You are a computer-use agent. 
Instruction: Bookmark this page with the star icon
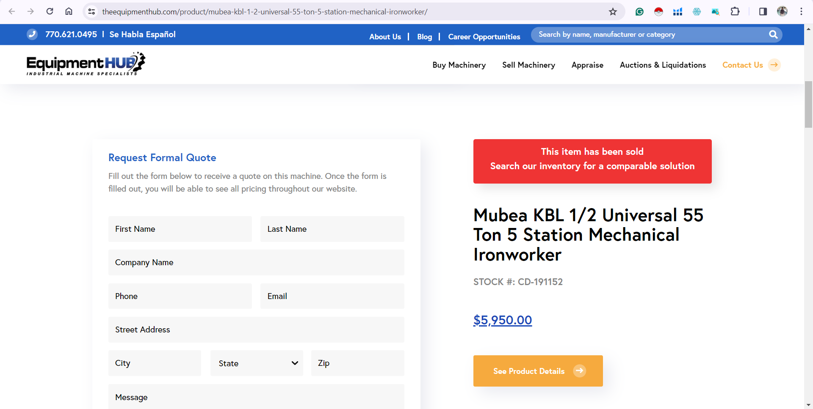pos(613,11)
